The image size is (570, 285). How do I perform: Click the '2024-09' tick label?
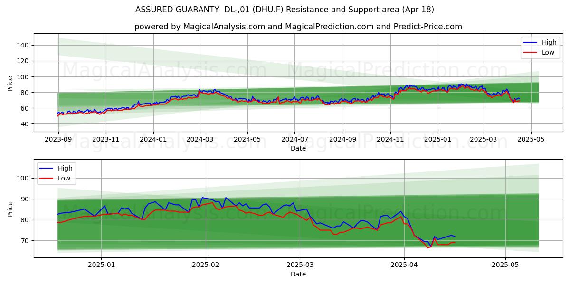pos(342,140)
